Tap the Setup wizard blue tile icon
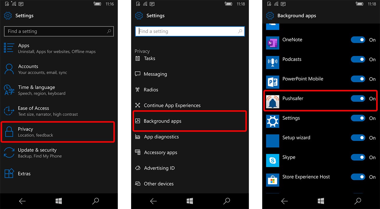 (273, 141)
